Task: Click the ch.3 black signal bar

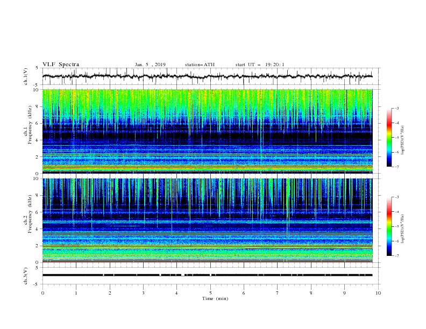Action: (x=207, y=275)
